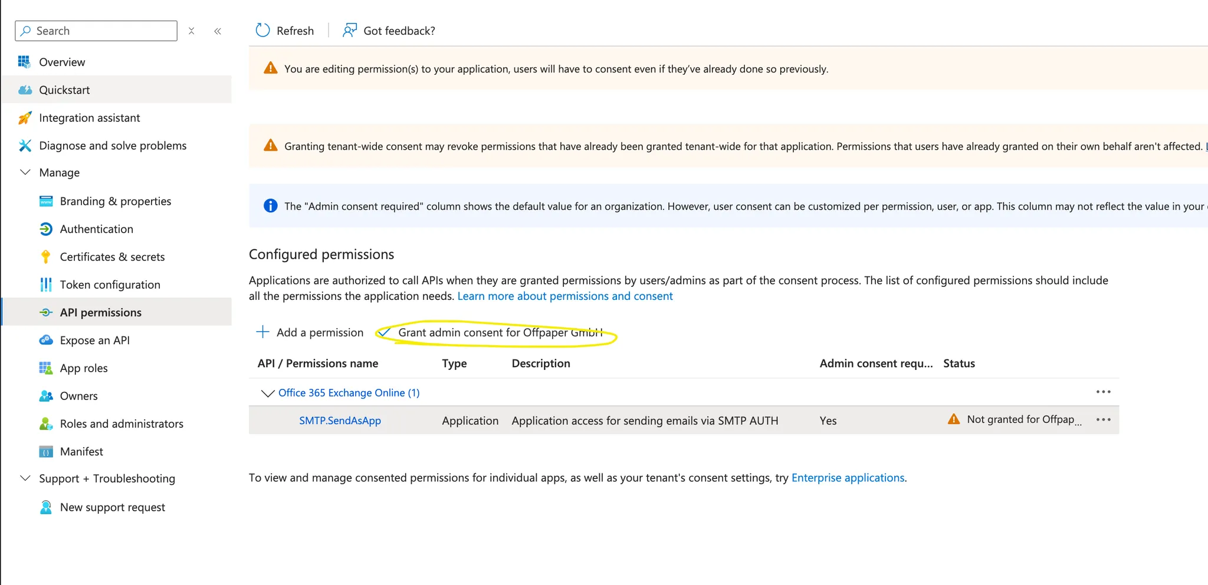The width and height of the screenshot is (1208, 585).
Task: Collapse the Support + Troubleshooting section
Action: pos(25,478)
